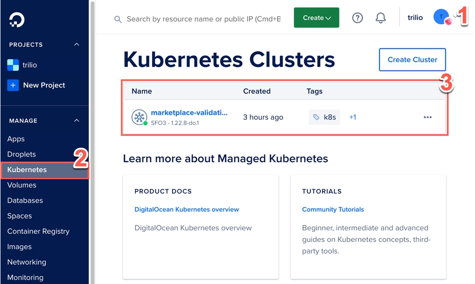The image size is (475, 284).
Task: Click the Create Cluster button
Action: click(x=412, y=60)
